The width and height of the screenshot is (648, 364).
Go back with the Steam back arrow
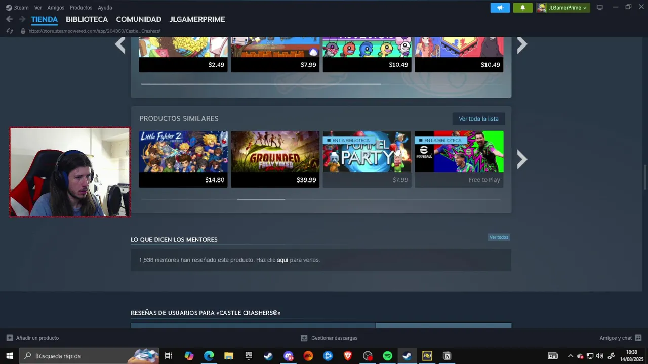[9, 19]
